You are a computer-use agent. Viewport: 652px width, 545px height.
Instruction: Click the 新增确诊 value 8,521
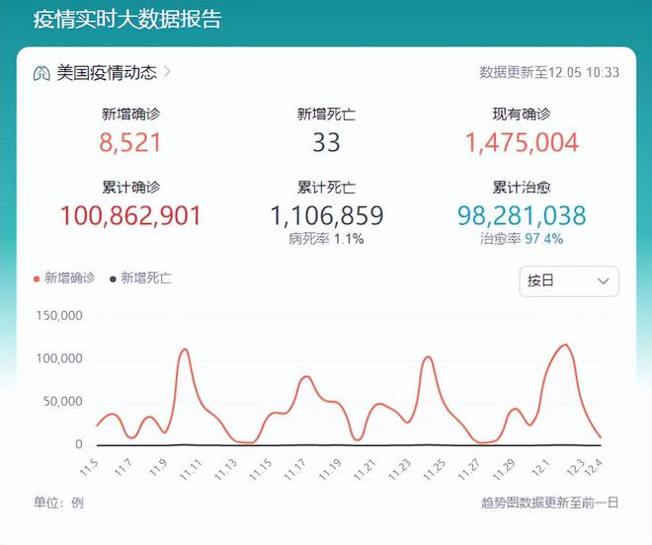(x=130, y=142)
